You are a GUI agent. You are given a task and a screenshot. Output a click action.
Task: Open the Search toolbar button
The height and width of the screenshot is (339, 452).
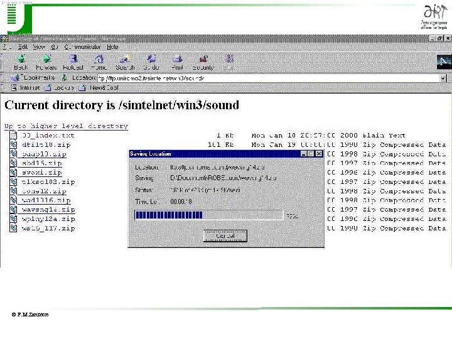(x=125, y=62)
